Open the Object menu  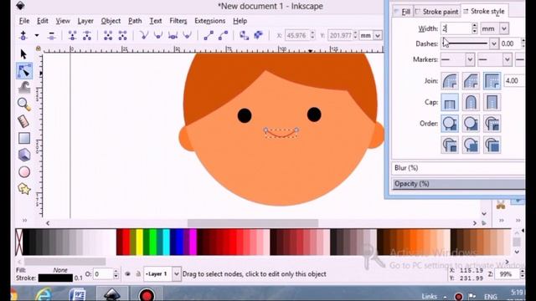tap(111, 21)
